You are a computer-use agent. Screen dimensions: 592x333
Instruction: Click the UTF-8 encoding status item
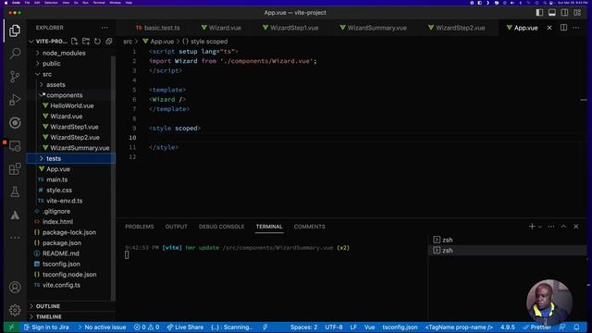(x=334, y=327)
